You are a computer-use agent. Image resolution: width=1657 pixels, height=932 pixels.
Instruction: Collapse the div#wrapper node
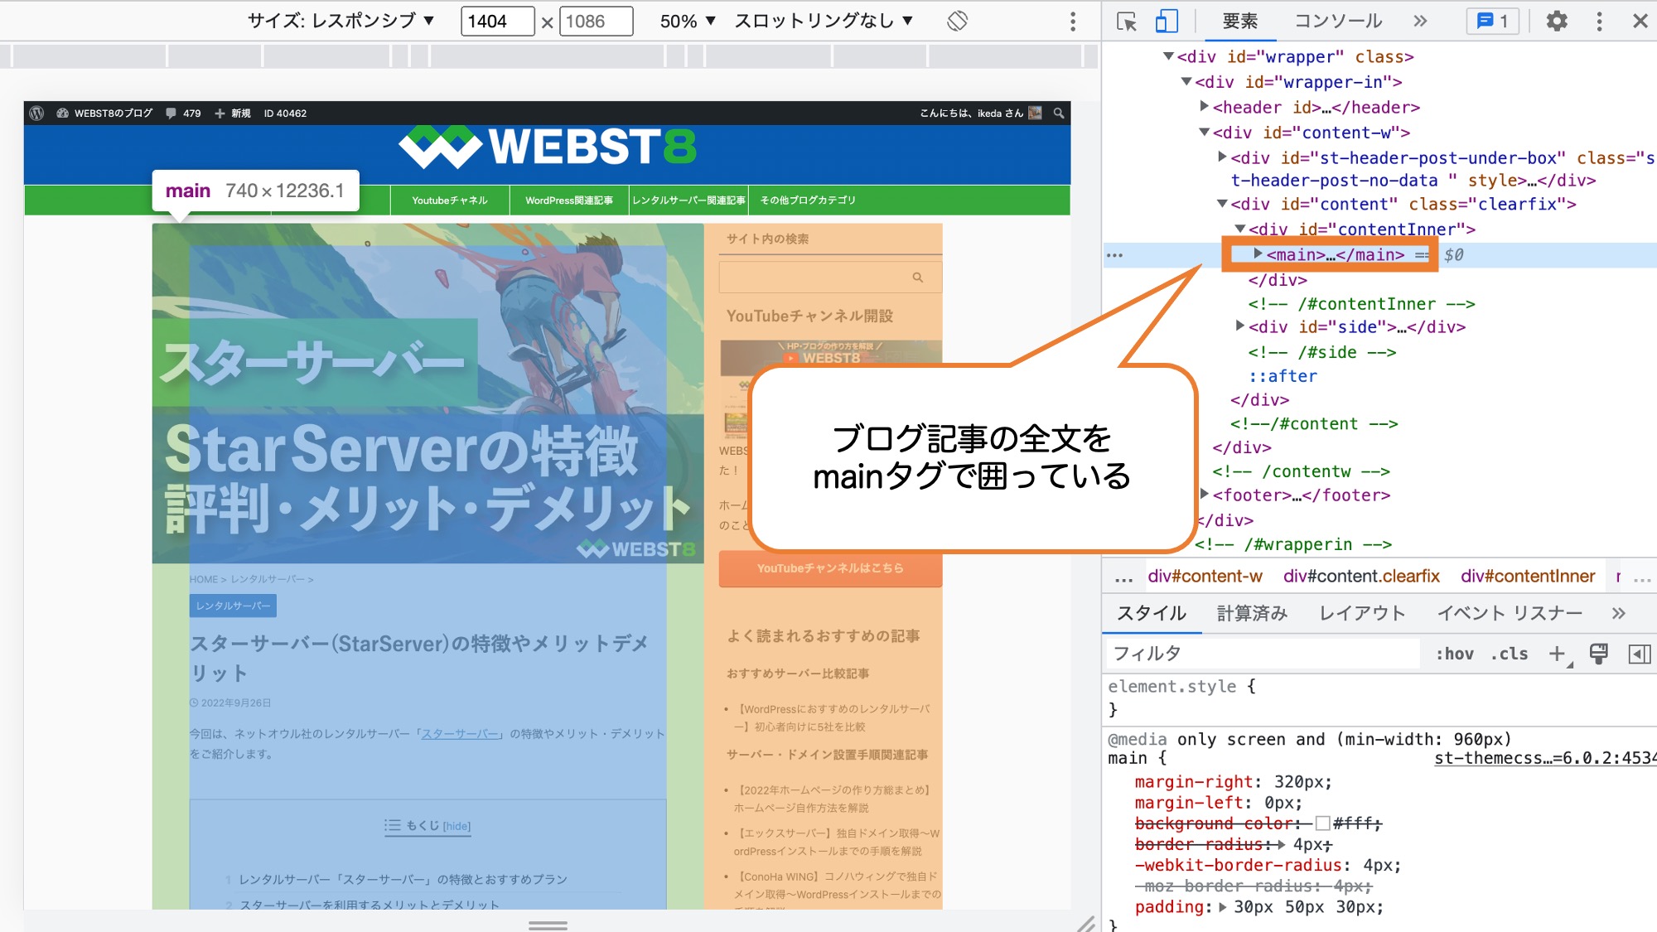(x=1168, y=56)
